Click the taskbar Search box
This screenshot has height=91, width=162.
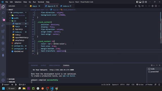pyautogui.click(x=12, y=88)
